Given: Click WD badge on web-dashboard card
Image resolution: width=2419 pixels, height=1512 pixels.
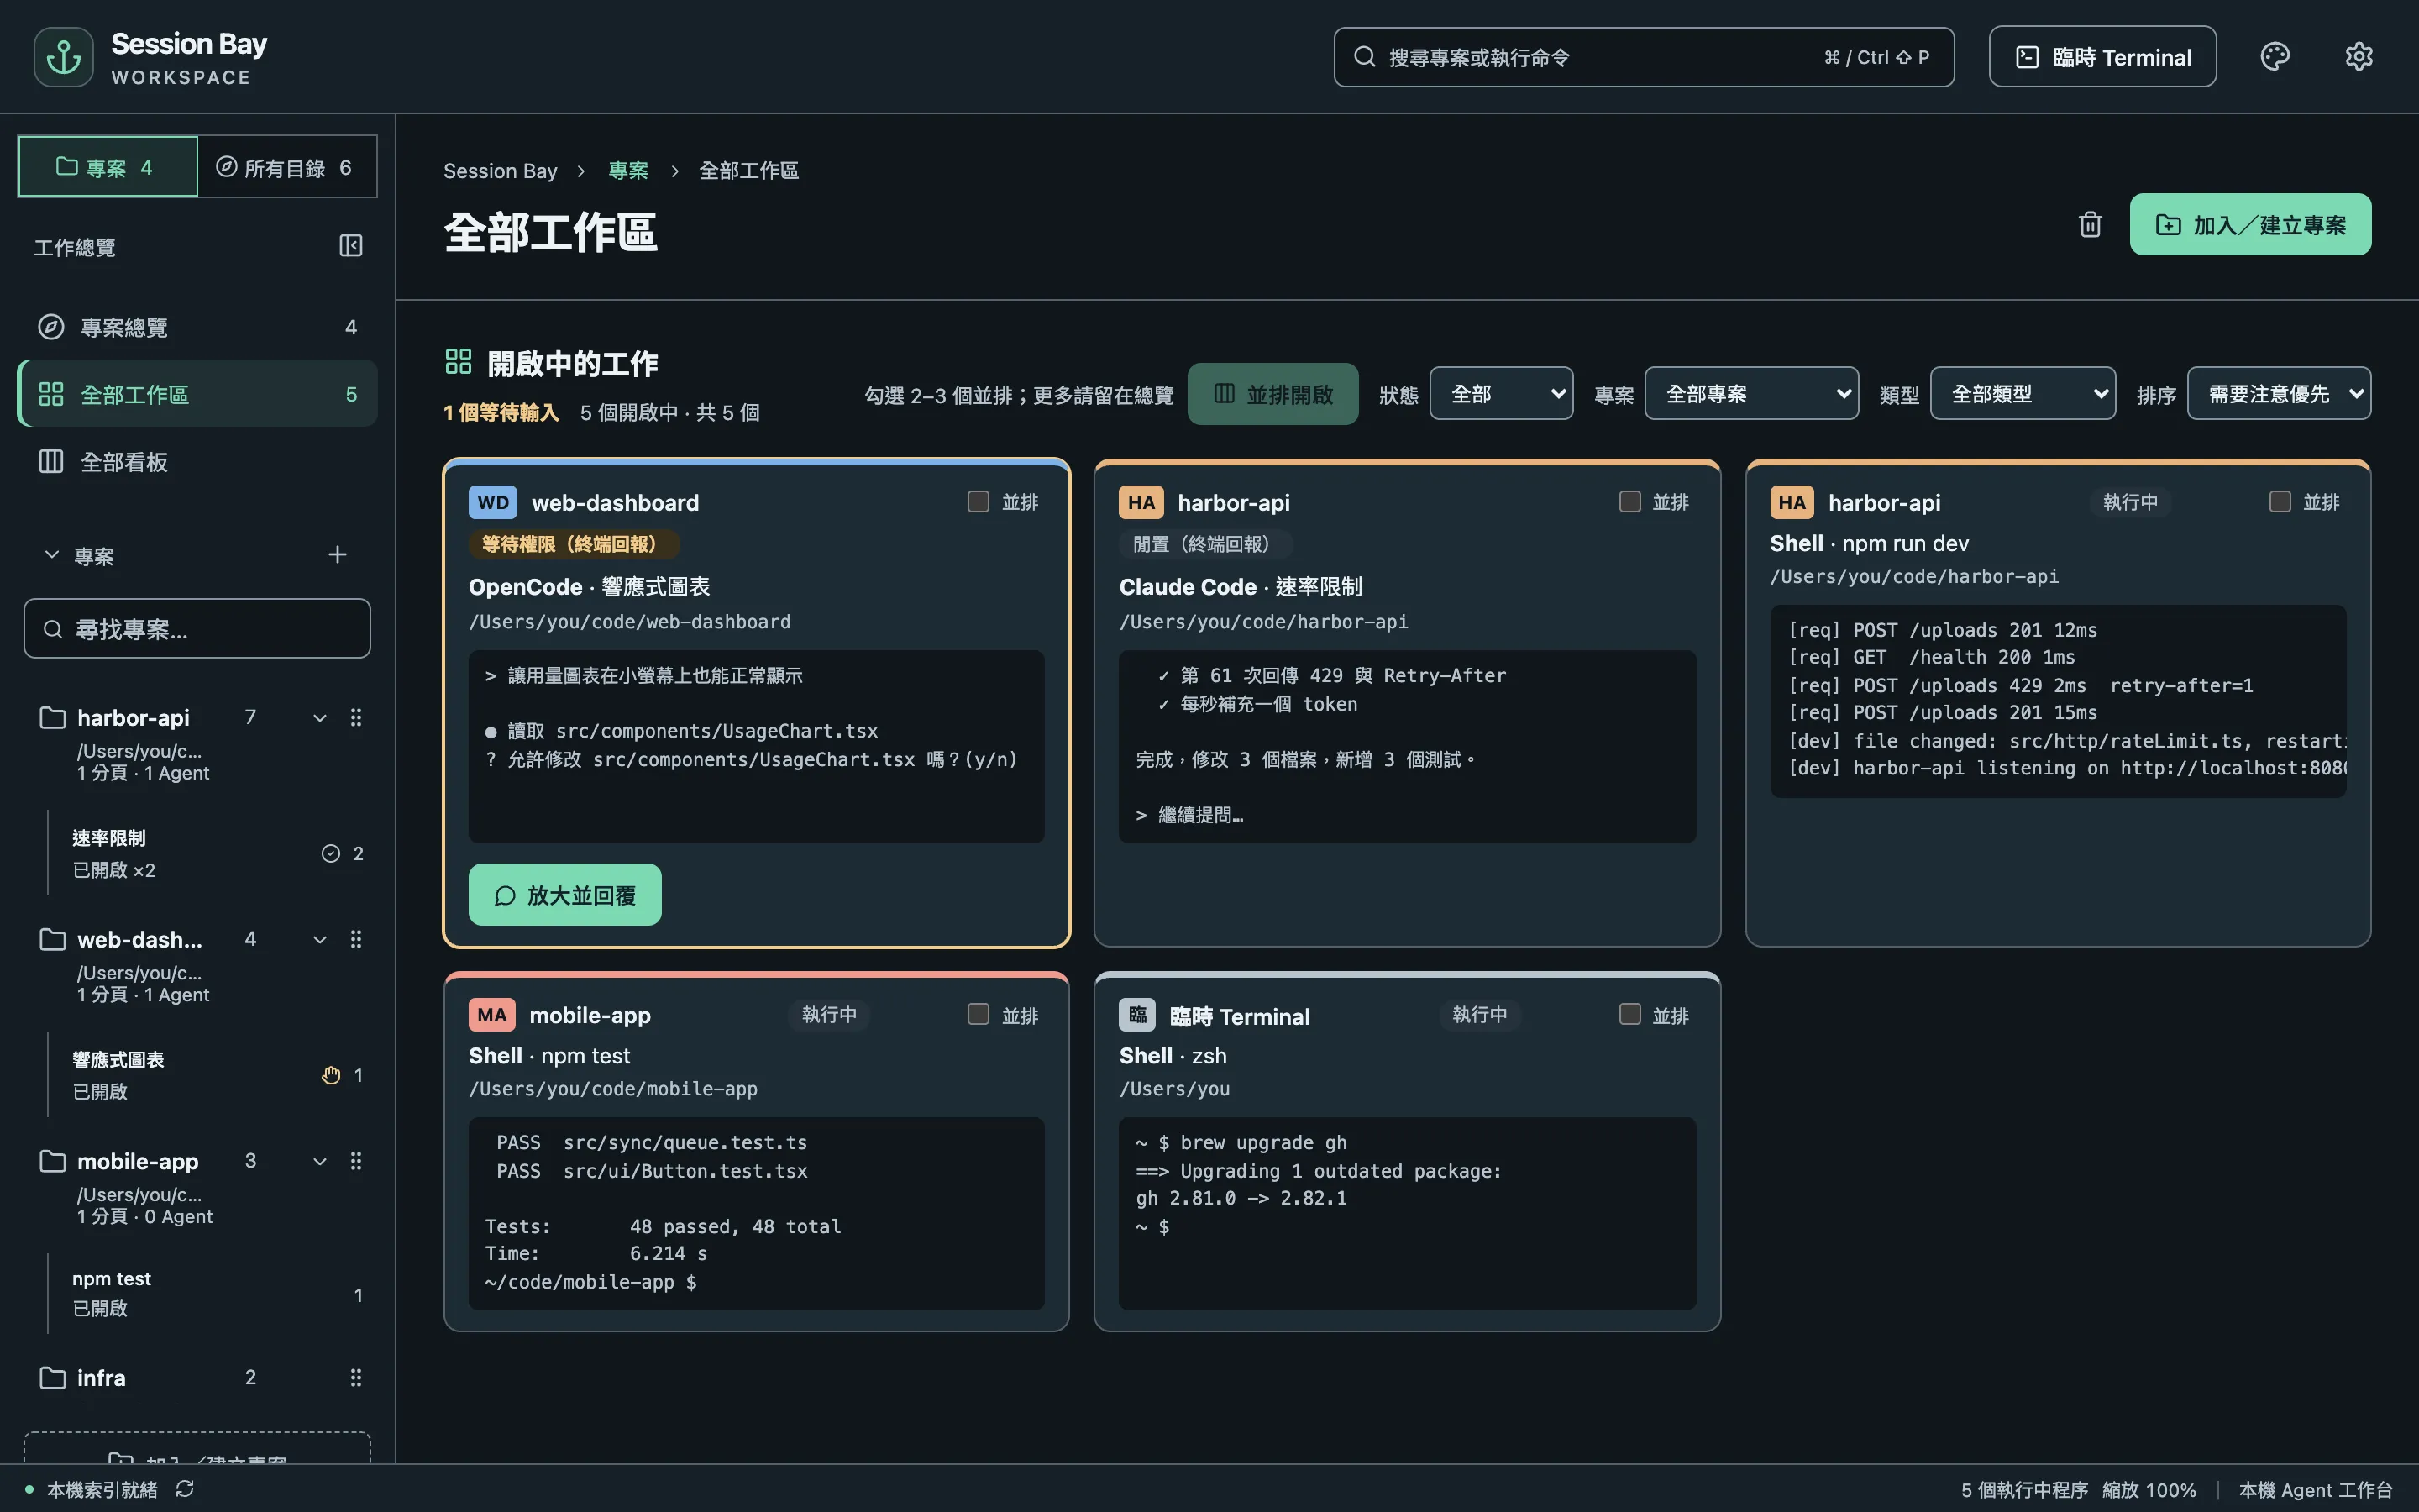Looking at the screenshot, I should point(493,502).
